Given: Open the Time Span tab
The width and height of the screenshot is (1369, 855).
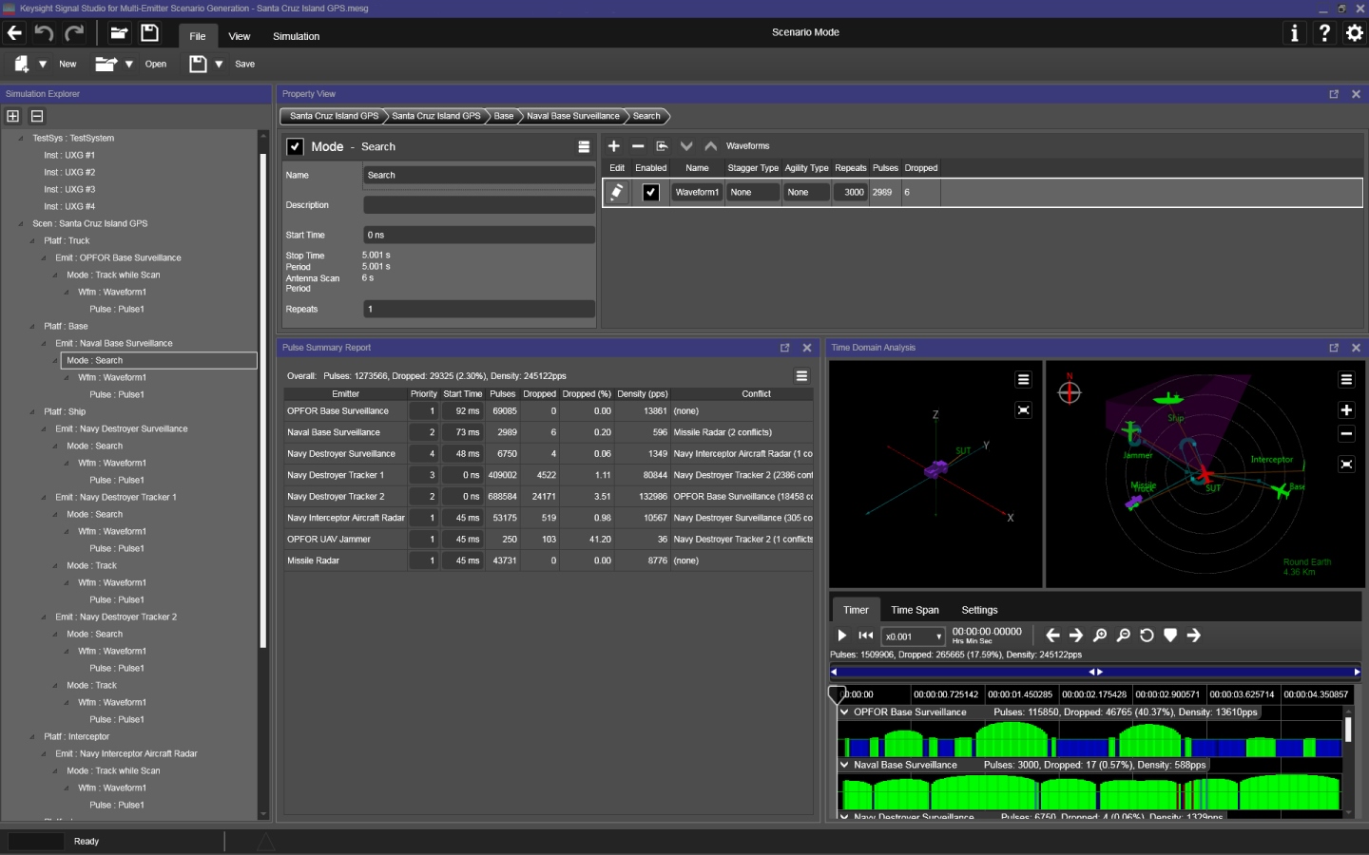Looking at the screenshot, I should click(x=915, y=610).
